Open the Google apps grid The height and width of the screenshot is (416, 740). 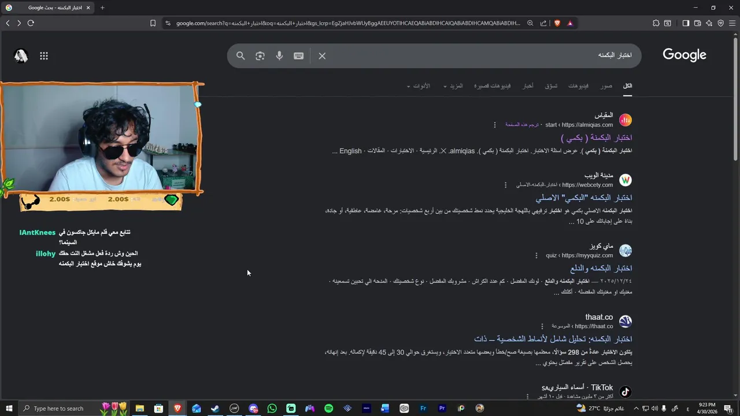click(x=44, y=56)
